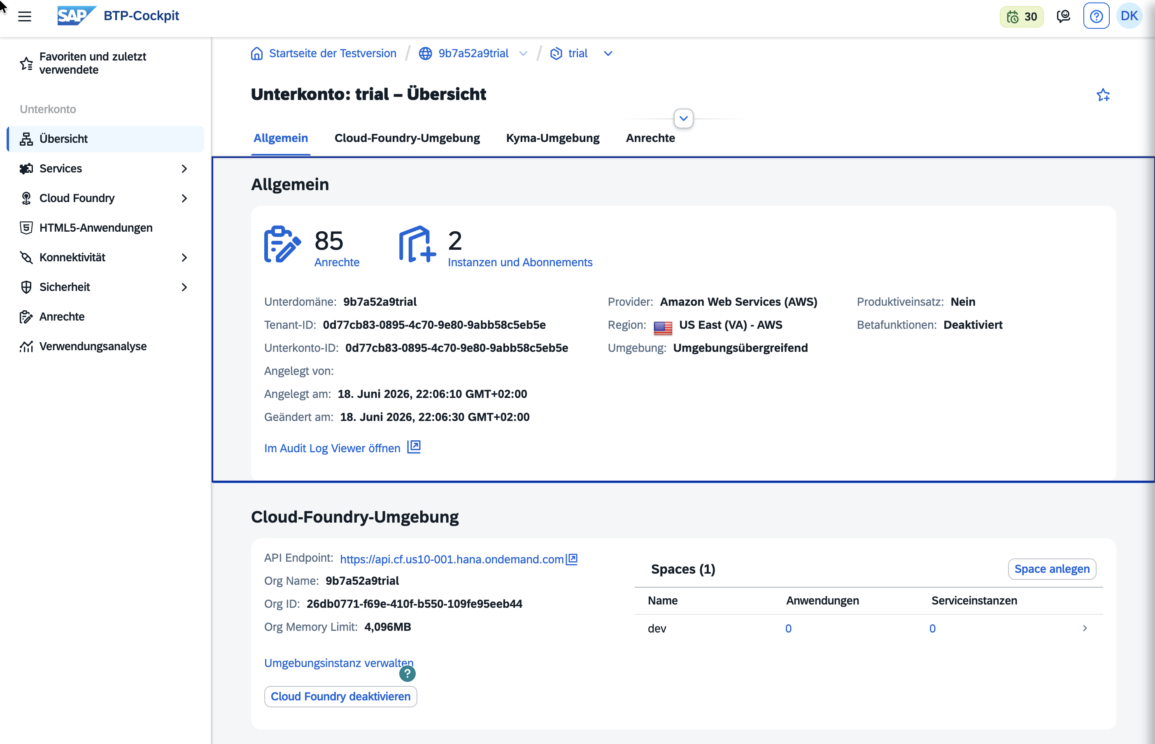Click the Favoriten star icon in sidebar
Viewport: 1155px width, 744px height.
point(26,63)
